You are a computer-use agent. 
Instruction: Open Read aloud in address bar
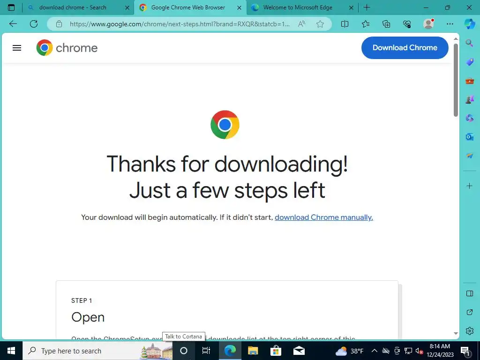pyautogui.click(x=301, y=24)
